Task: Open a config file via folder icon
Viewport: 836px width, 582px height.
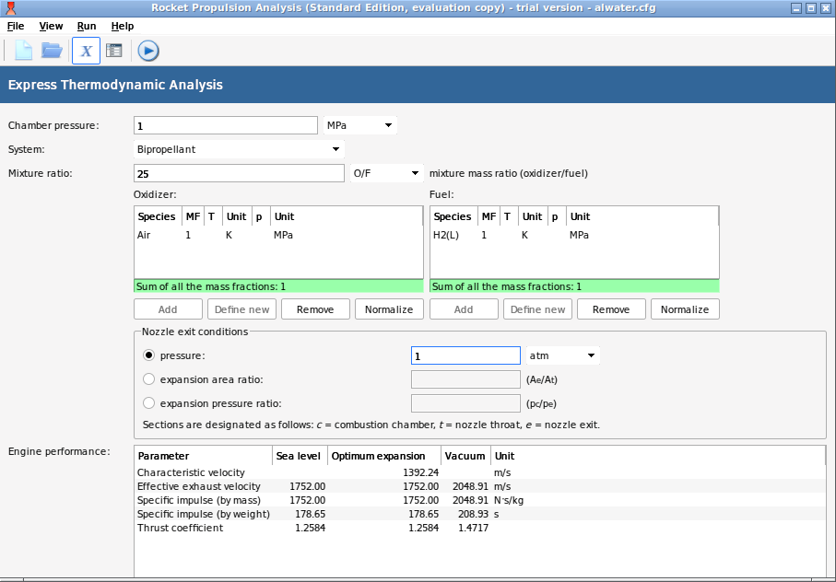Action: click(52, 51)
